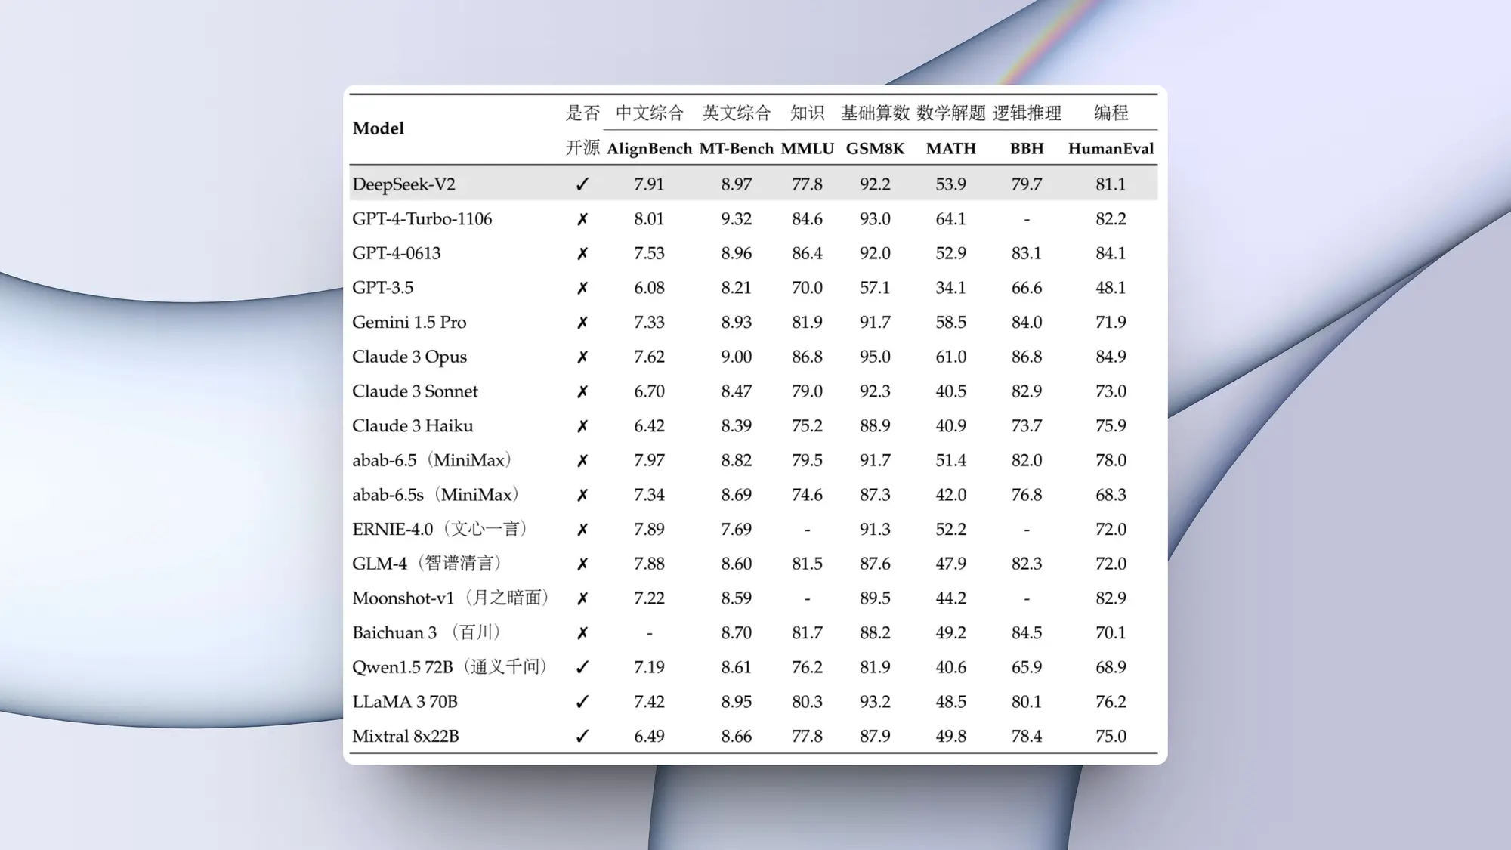
Task: Select GLM-4 BBH score 82.3
Action: (x=1027, y=564)
